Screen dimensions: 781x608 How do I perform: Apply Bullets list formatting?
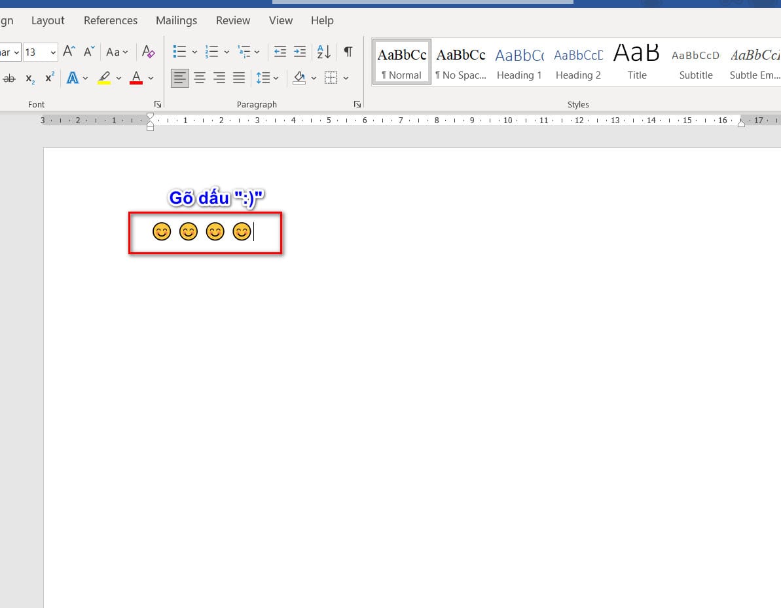tap(179, 52)
